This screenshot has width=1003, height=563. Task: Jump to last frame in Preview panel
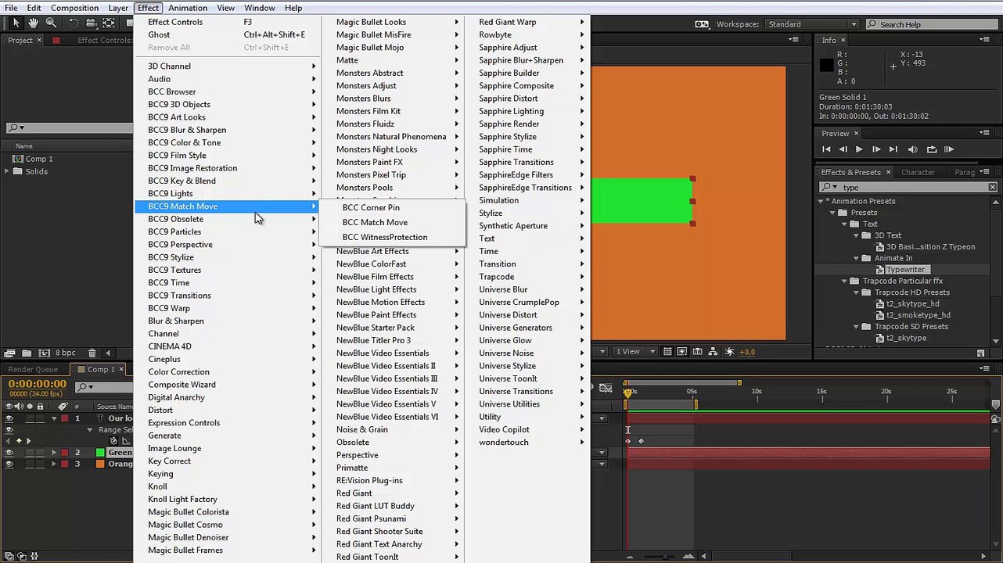pyautogui.click(x=893, y=149)
